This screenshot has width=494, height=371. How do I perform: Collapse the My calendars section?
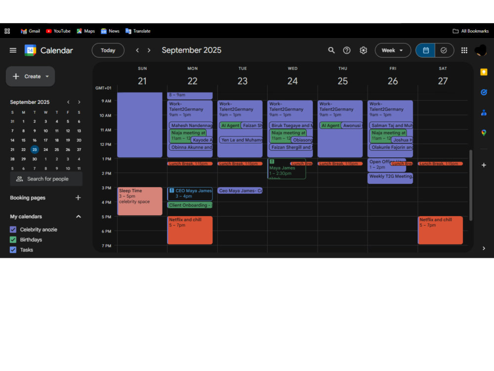click(79, 217)
